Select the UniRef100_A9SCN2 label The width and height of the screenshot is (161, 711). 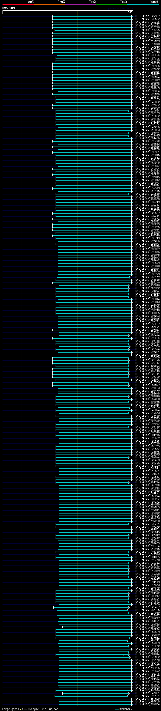click(x=147, y=671)
